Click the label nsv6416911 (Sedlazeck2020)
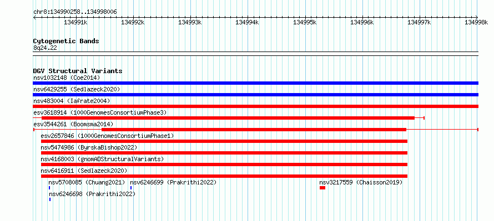The width and height of the screenshot is (494, 221). click(x=84, y=171)
